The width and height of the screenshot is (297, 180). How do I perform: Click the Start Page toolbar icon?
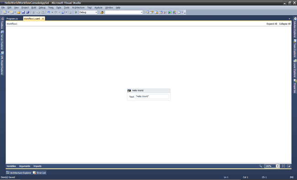coord(170,12)
